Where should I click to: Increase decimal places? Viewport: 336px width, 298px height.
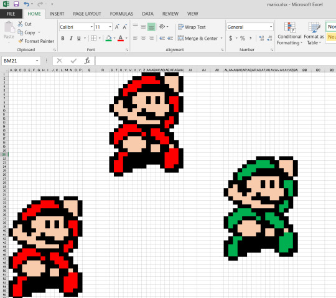click(261, 38)
